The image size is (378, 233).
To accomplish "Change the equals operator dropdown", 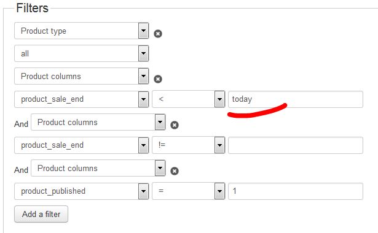I will tap(189, 191).
